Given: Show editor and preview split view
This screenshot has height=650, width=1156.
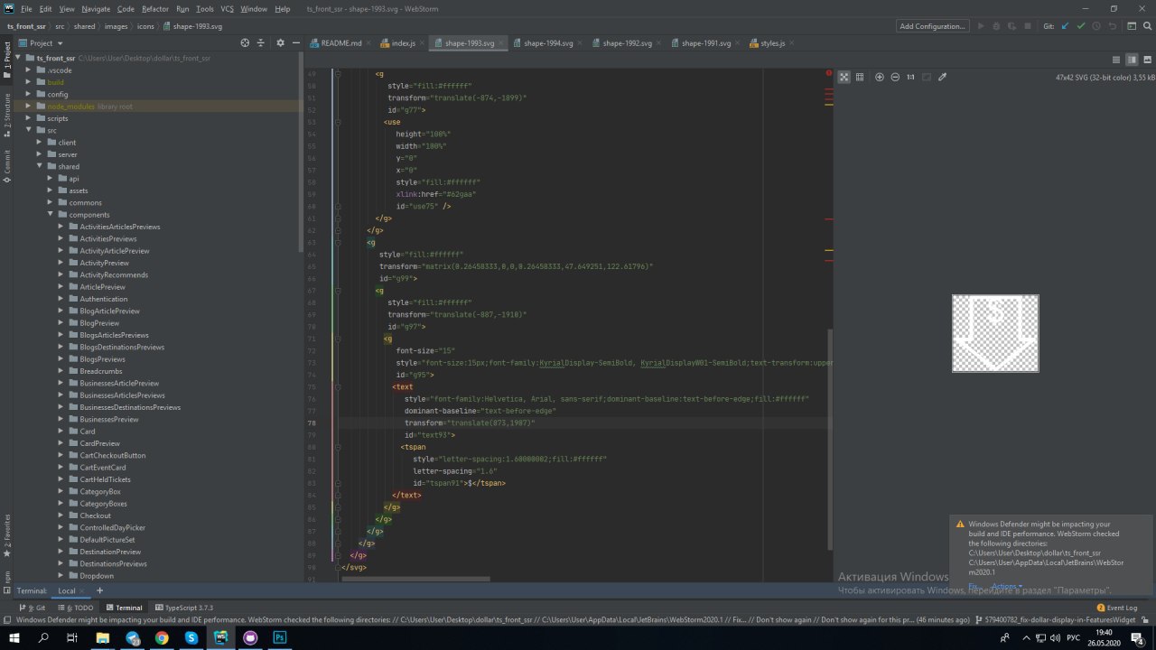Looking at the screenshot, I should click(1132, 60).
